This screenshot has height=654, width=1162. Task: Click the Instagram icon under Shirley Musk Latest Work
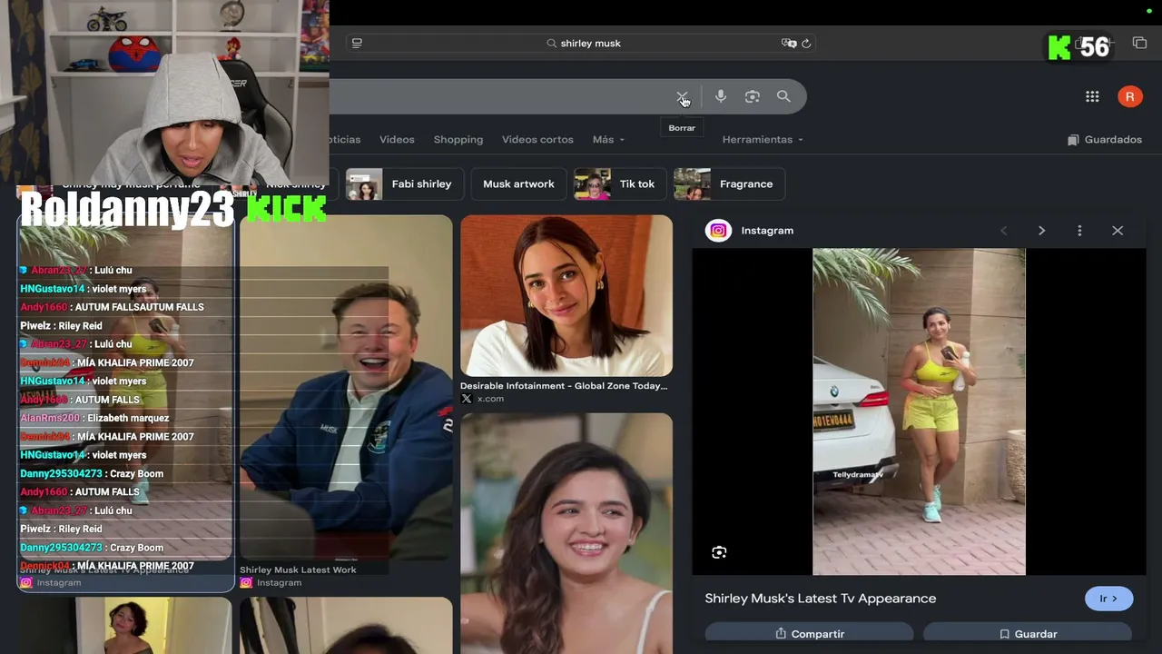click(x=246, y=583)
